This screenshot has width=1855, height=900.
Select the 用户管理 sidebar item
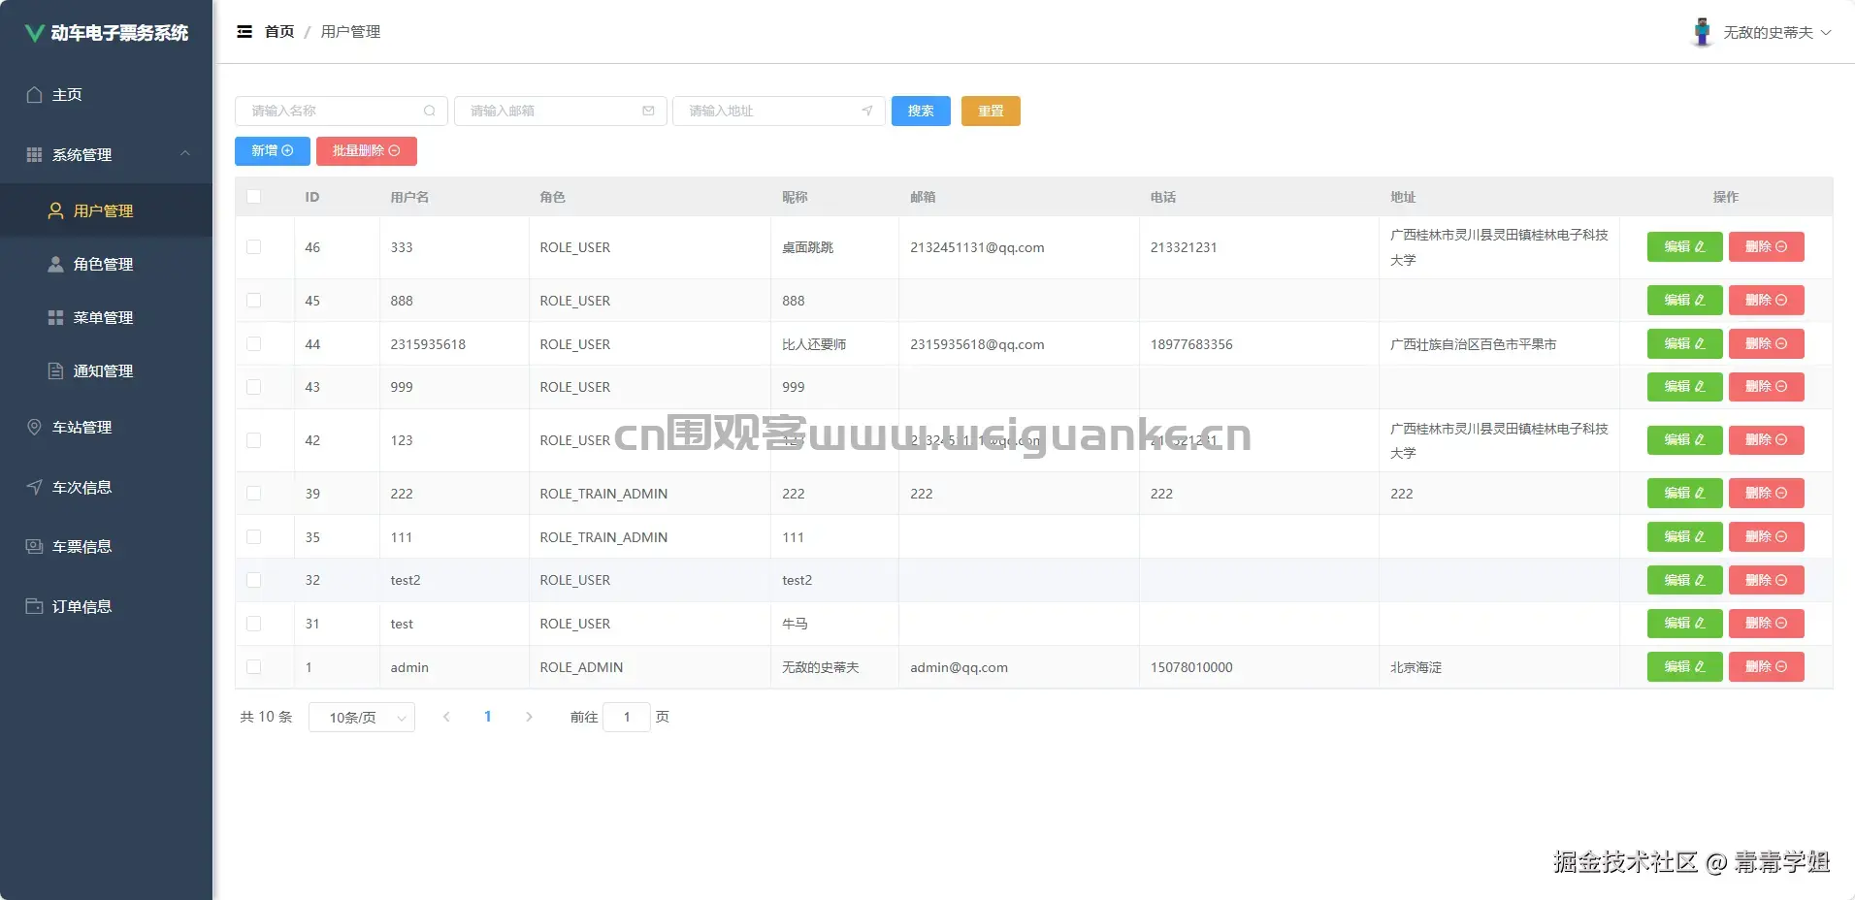click(x=106, y=210)
